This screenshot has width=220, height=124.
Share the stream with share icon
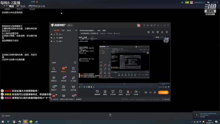[167, 32]
